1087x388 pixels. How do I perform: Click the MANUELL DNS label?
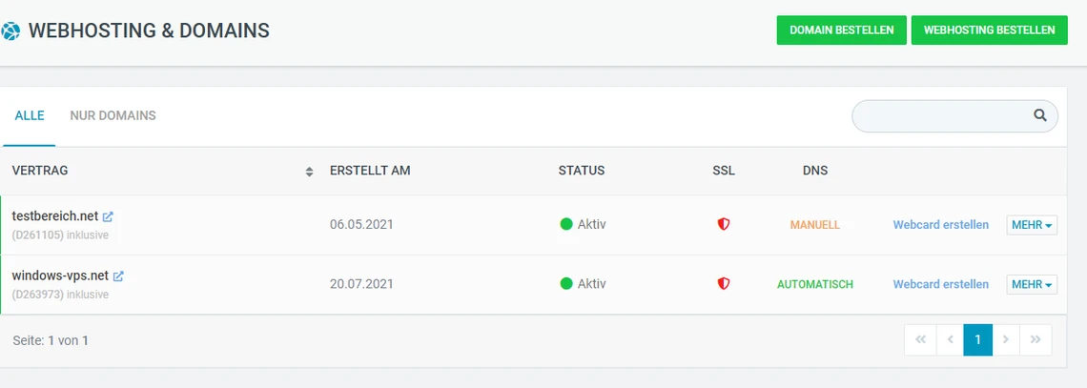(x=814, y=225)
